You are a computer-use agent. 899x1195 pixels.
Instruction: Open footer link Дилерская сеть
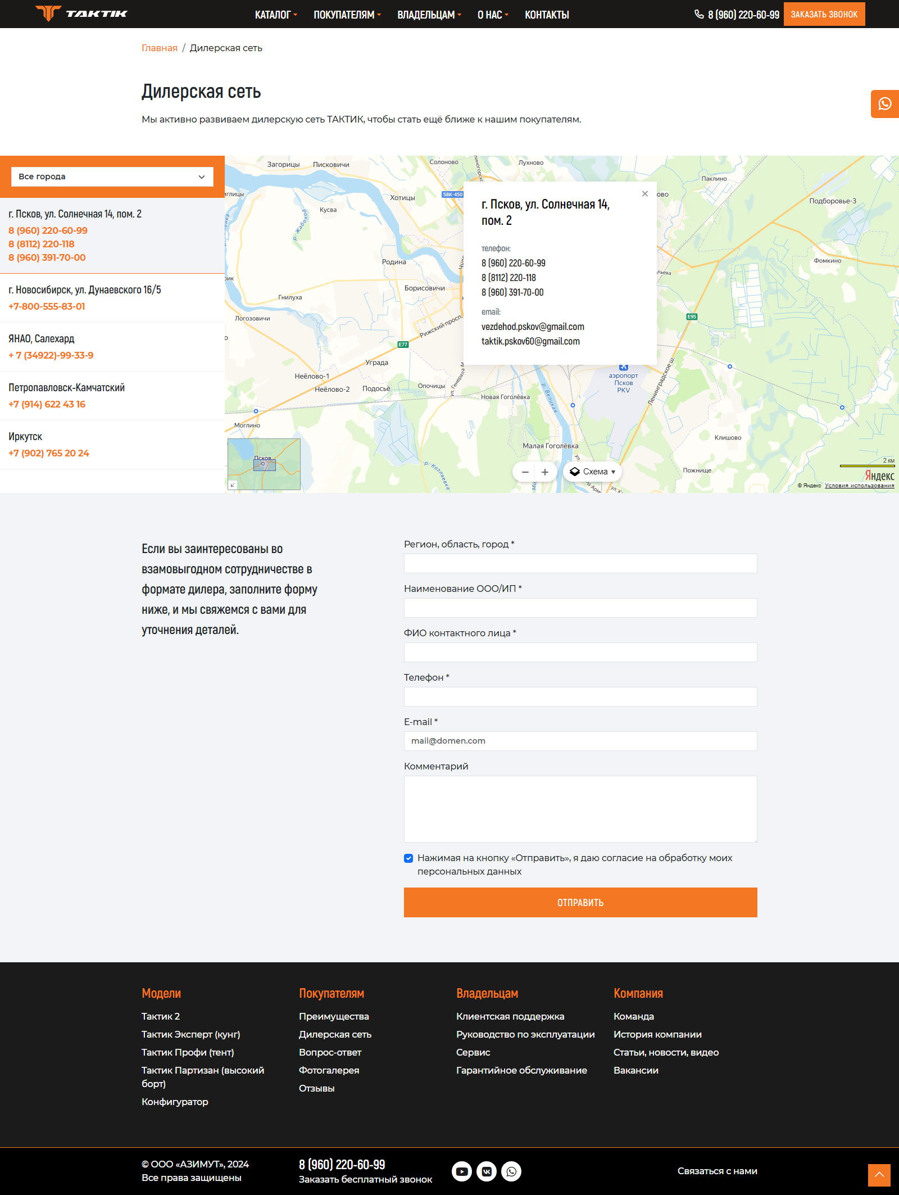335,1034
